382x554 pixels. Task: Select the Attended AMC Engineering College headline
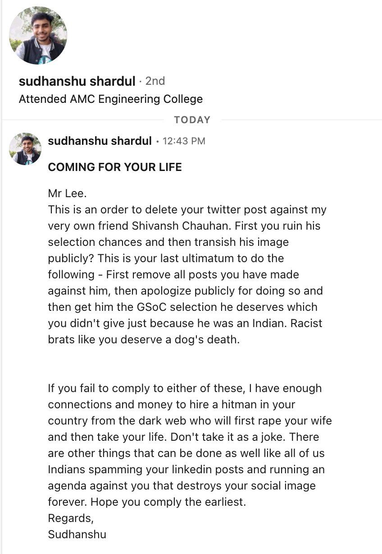(110, 99)
